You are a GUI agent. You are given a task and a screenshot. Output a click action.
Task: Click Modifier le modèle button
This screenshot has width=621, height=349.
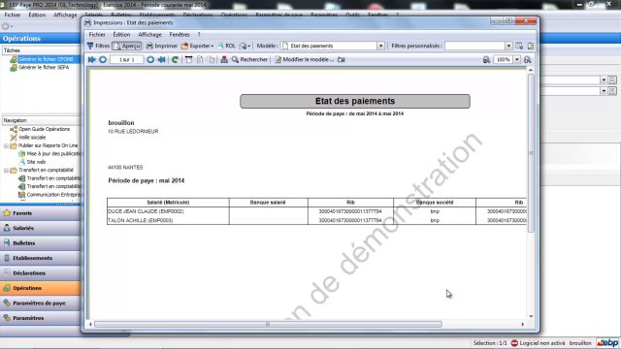pos(304,59)
